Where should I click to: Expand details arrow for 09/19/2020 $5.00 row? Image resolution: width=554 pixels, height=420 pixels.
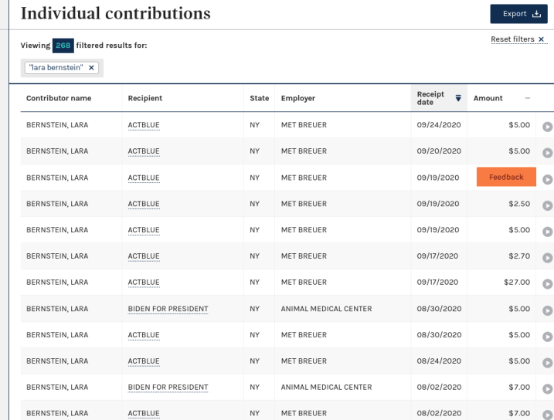pos(547,232)
